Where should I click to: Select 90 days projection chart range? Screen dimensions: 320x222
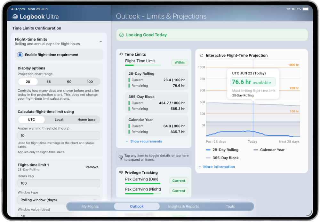click(69, 82)
